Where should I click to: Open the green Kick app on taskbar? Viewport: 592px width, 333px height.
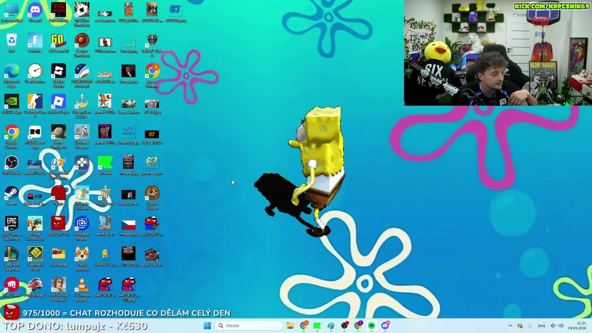(x=317, y=326)
